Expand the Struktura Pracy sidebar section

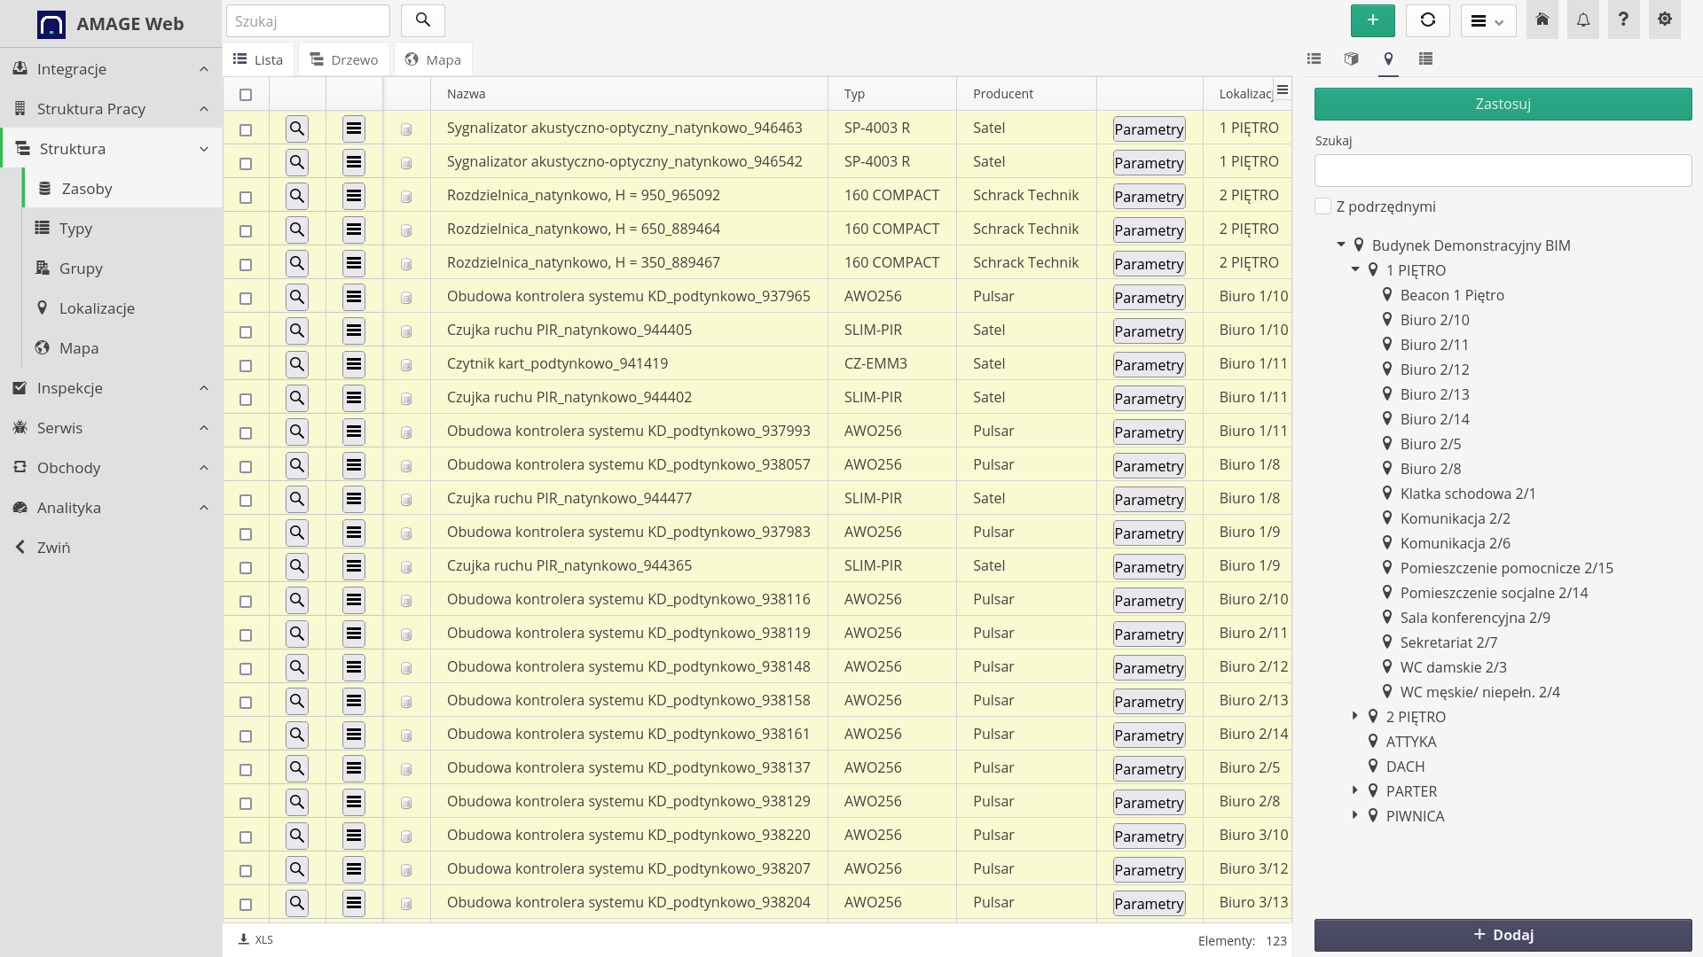111,109
